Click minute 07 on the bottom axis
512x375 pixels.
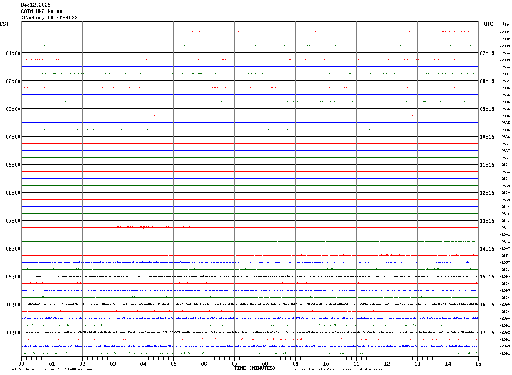pos(234,364)
